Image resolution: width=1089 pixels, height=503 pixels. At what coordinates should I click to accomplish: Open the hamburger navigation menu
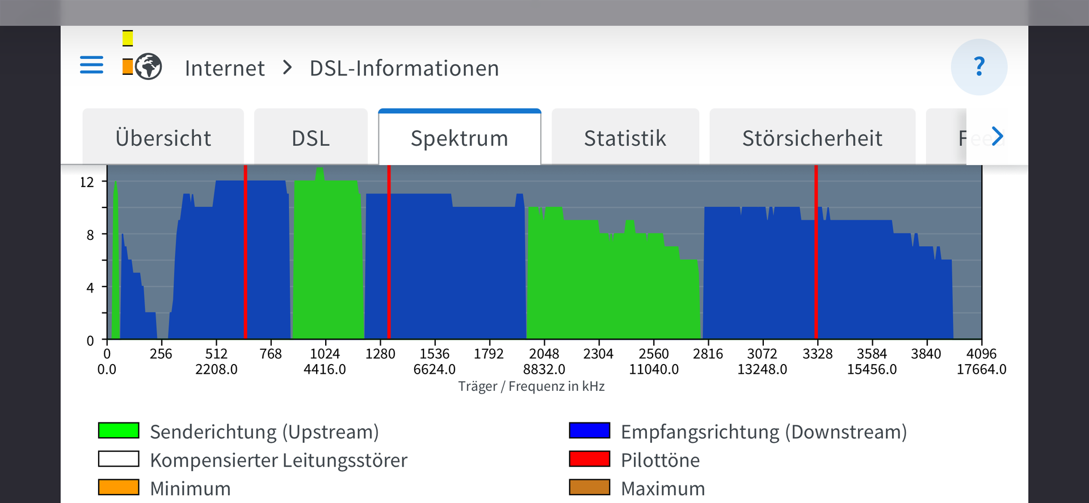91,65
